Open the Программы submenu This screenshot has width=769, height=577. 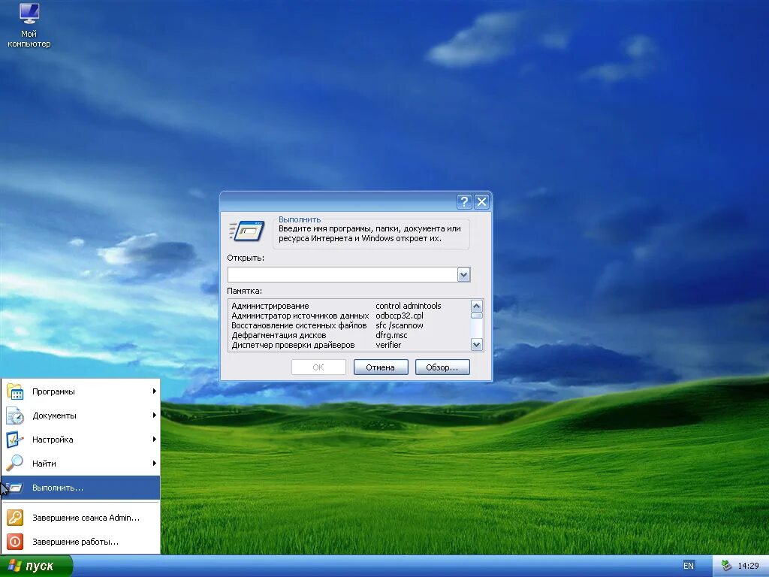[x=81, y=391]
